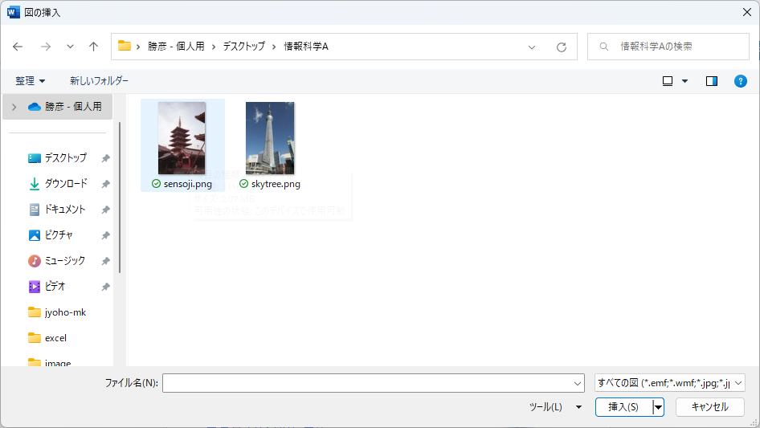Open the file type filter dropdown
760x428 pixels.
669,383
